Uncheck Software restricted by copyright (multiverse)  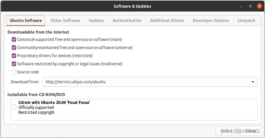14,64
